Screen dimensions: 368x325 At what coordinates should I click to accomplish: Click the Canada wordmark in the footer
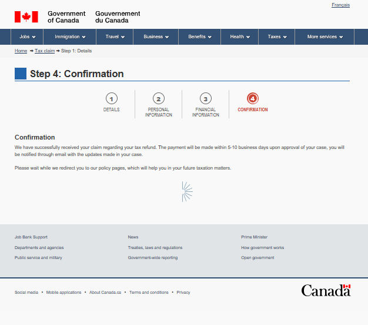click(x=326, y=290)
